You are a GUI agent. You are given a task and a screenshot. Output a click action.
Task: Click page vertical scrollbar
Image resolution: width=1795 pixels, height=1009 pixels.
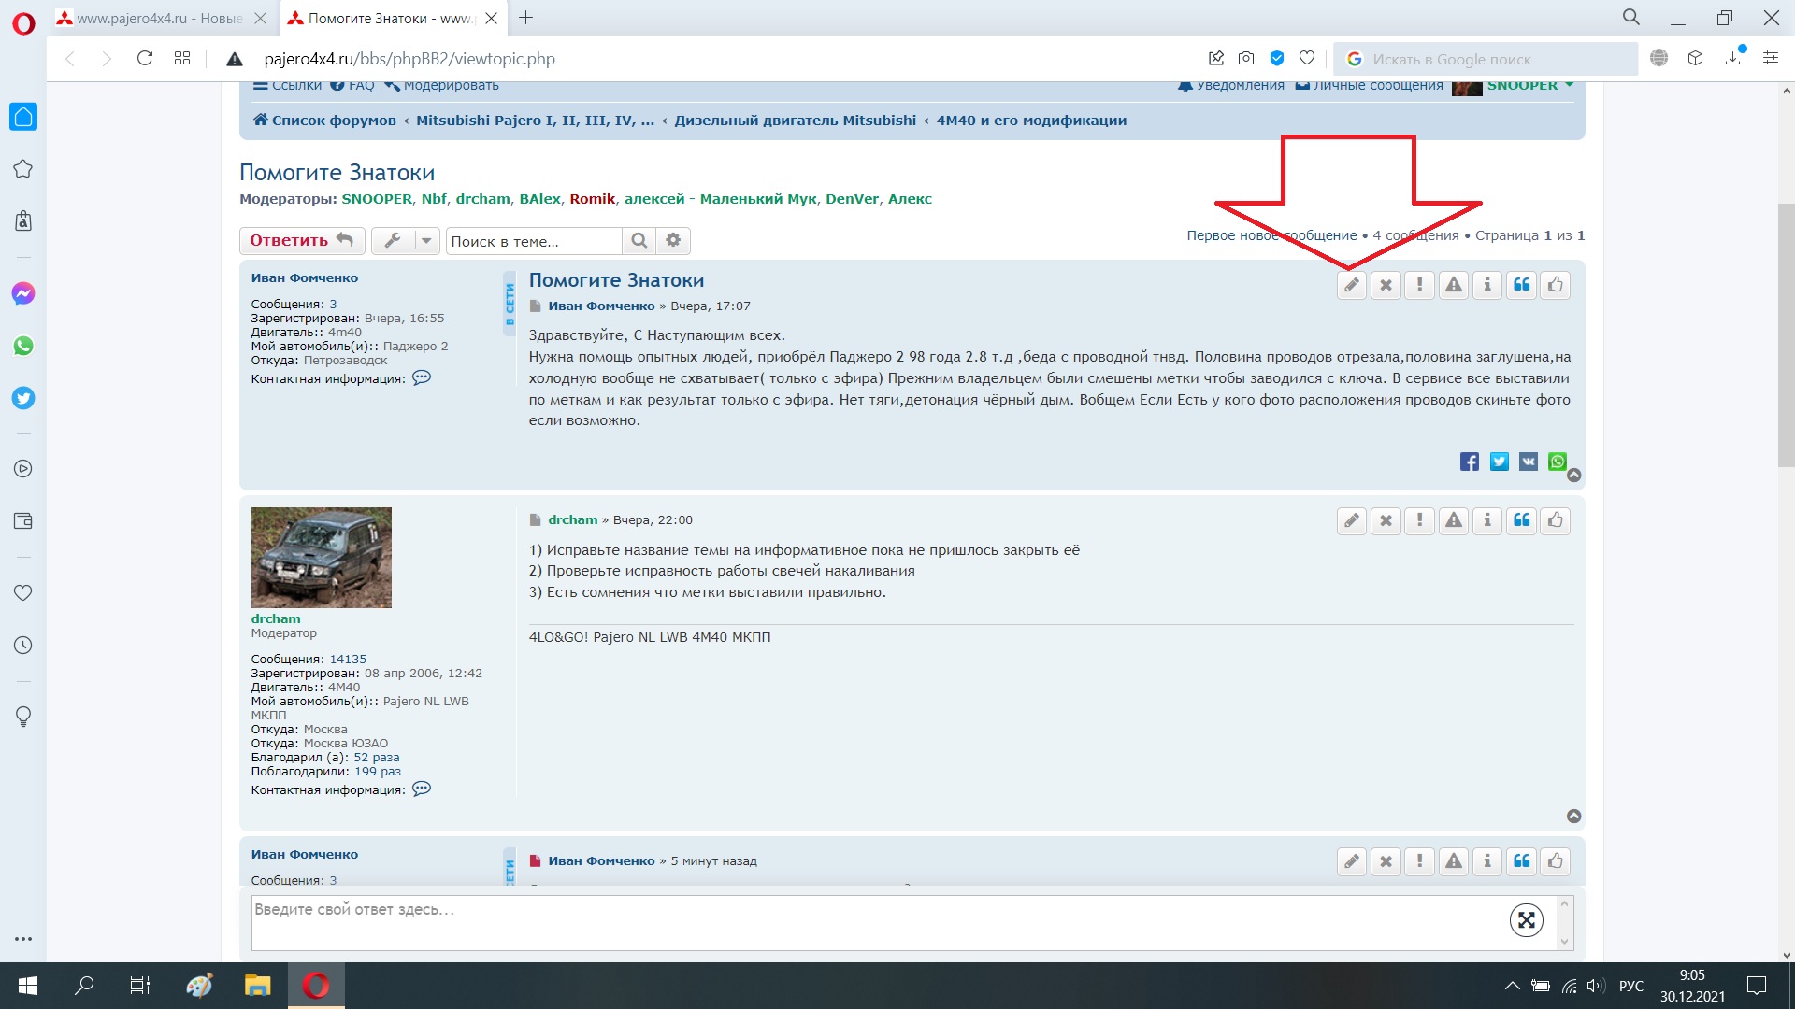point(1786,336)
